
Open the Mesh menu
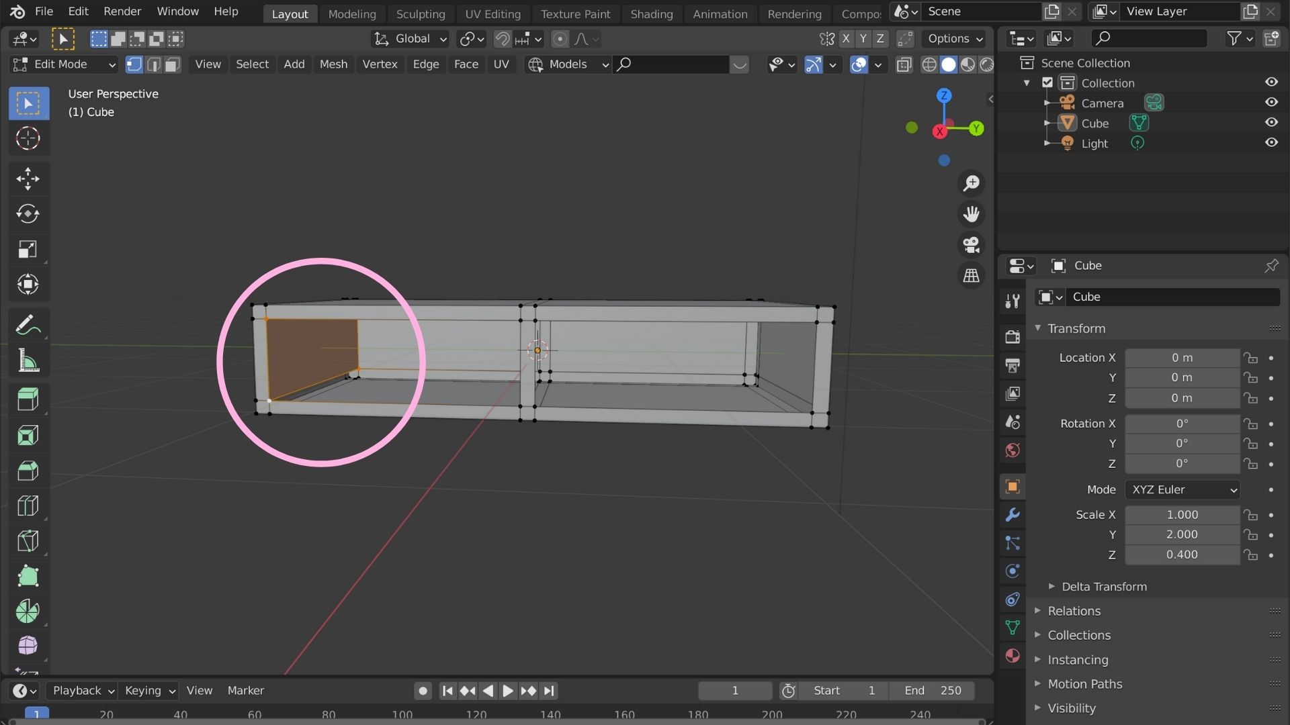click(333, 64)
